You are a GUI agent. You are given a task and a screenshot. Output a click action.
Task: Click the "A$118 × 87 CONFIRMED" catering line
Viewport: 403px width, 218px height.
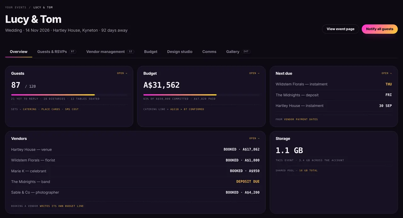coord(187,109)
